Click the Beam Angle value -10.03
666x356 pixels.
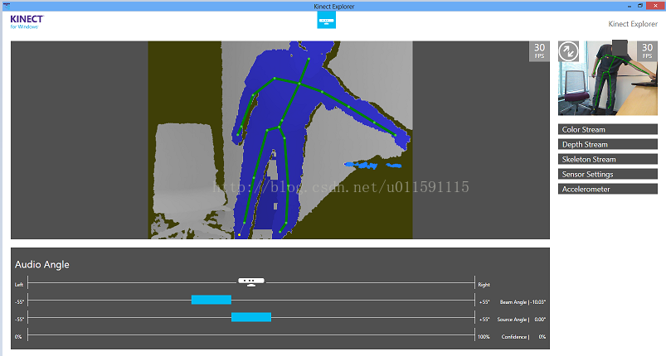pyautogui.click(x=538, y=302)
